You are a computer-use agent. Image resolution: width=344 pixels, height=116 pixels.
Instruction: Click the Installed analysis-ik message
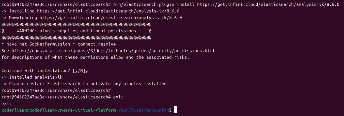click(32, 77)
